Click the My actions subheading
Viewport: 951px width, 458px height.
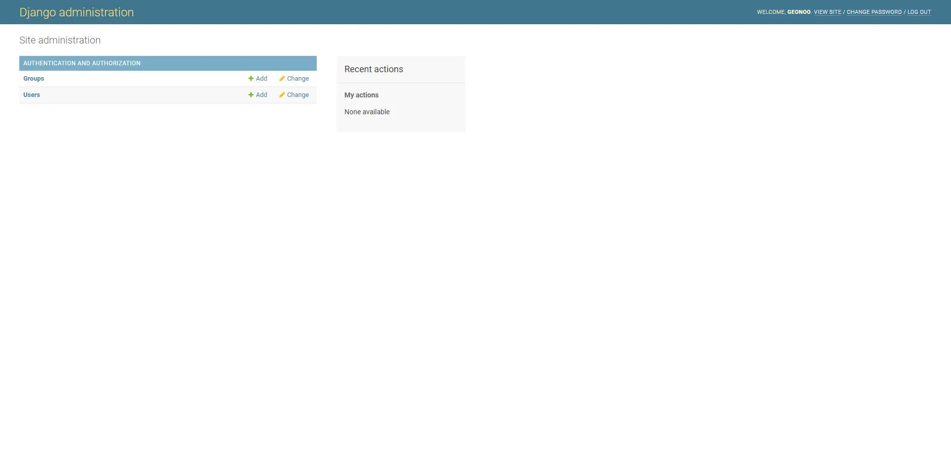[361, 95]
